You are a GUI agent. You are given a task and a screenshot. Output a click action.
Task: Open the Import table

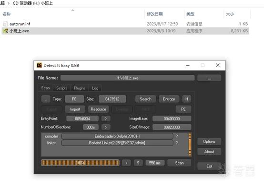(x=75, y=109)
